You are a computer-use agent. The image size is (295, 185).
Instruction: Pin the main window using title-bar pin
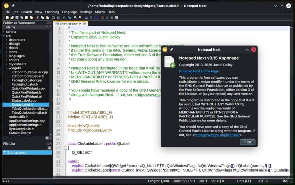[13, 6]
